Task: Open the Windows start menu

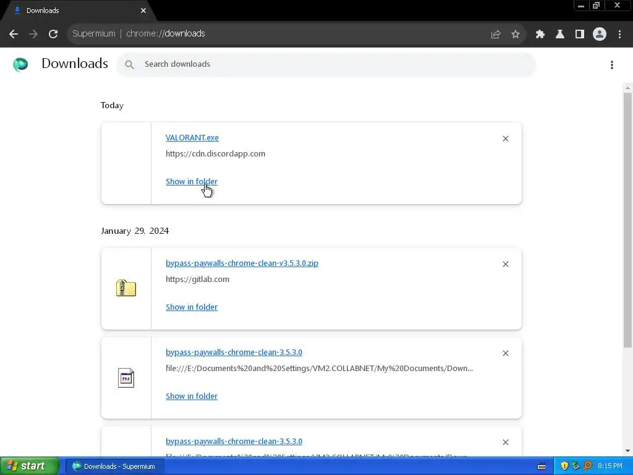Action: (30, 466)
